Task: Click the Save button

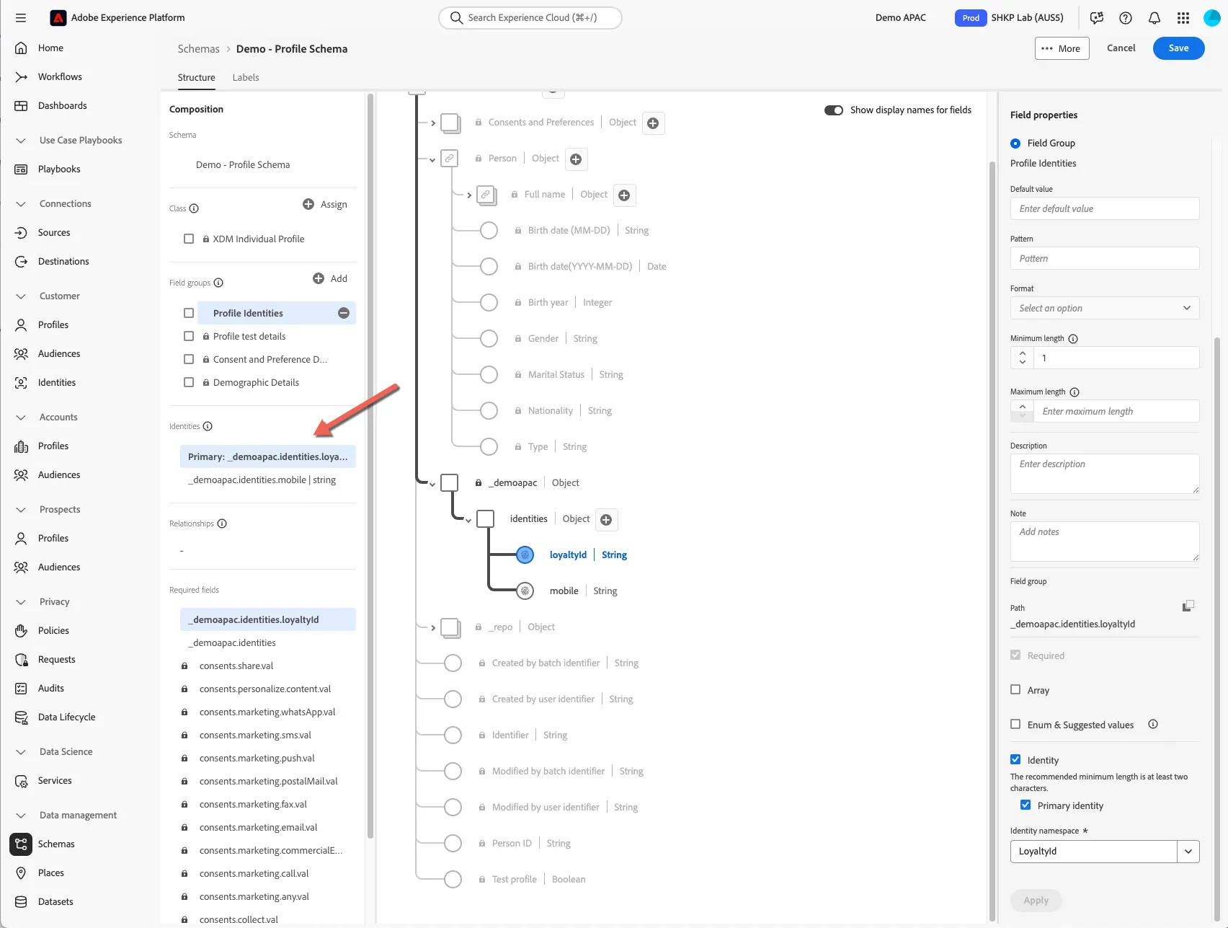Action: point(1179,48)
